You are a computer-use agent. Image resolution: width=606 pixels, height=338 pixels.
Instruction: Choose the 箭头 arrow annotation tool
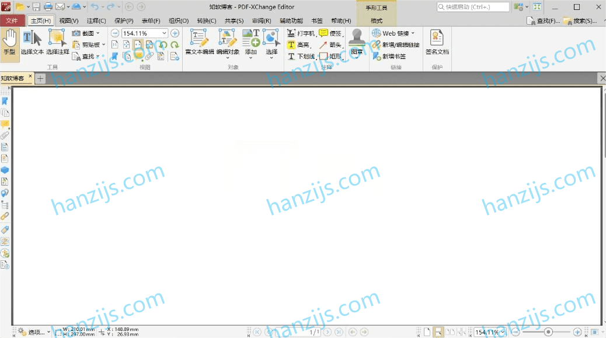[331, 45]
